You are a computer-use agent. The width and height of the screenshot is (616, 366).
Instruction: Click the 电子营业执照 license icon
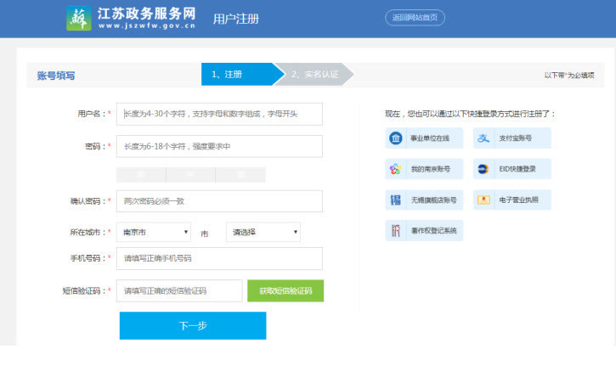coord(483,200)
